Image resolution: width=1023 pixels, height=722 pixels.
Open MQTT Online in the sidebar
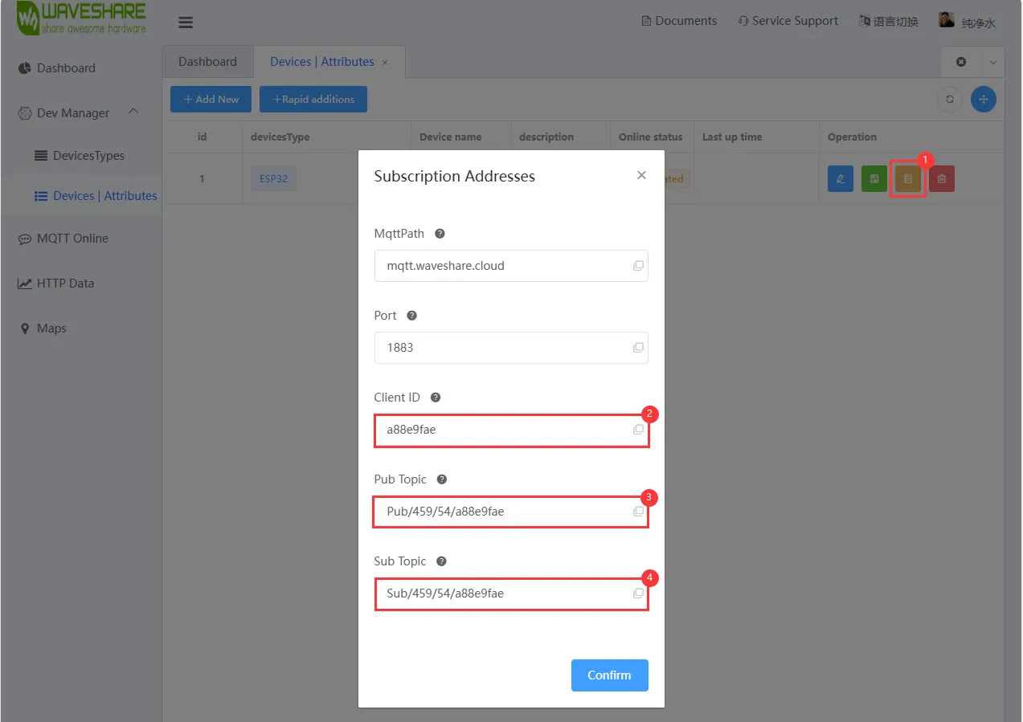tap(72, 239)
